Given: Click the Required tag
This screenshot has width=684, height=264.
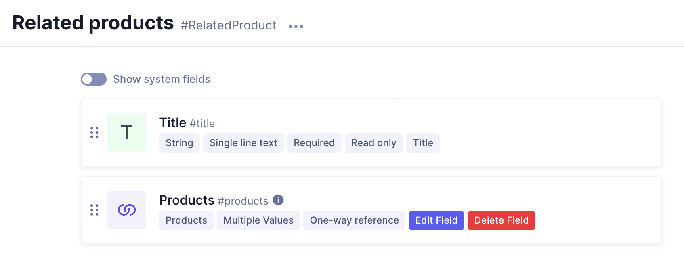Looking at the screenshot, I should click(314, 143).
